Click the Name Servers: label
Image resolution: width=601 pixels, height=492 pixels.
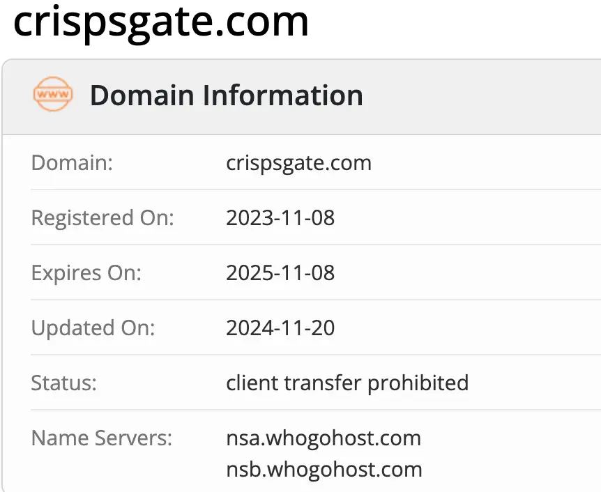coord(102,438)
